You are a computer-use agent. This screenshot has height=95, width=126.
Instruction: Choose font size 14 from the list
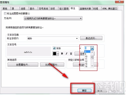tap(87, 64)
